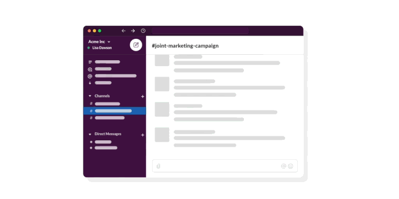Open history via the clock icon
This screenshot has width=399, height=199.
click(x=143, y=31)
